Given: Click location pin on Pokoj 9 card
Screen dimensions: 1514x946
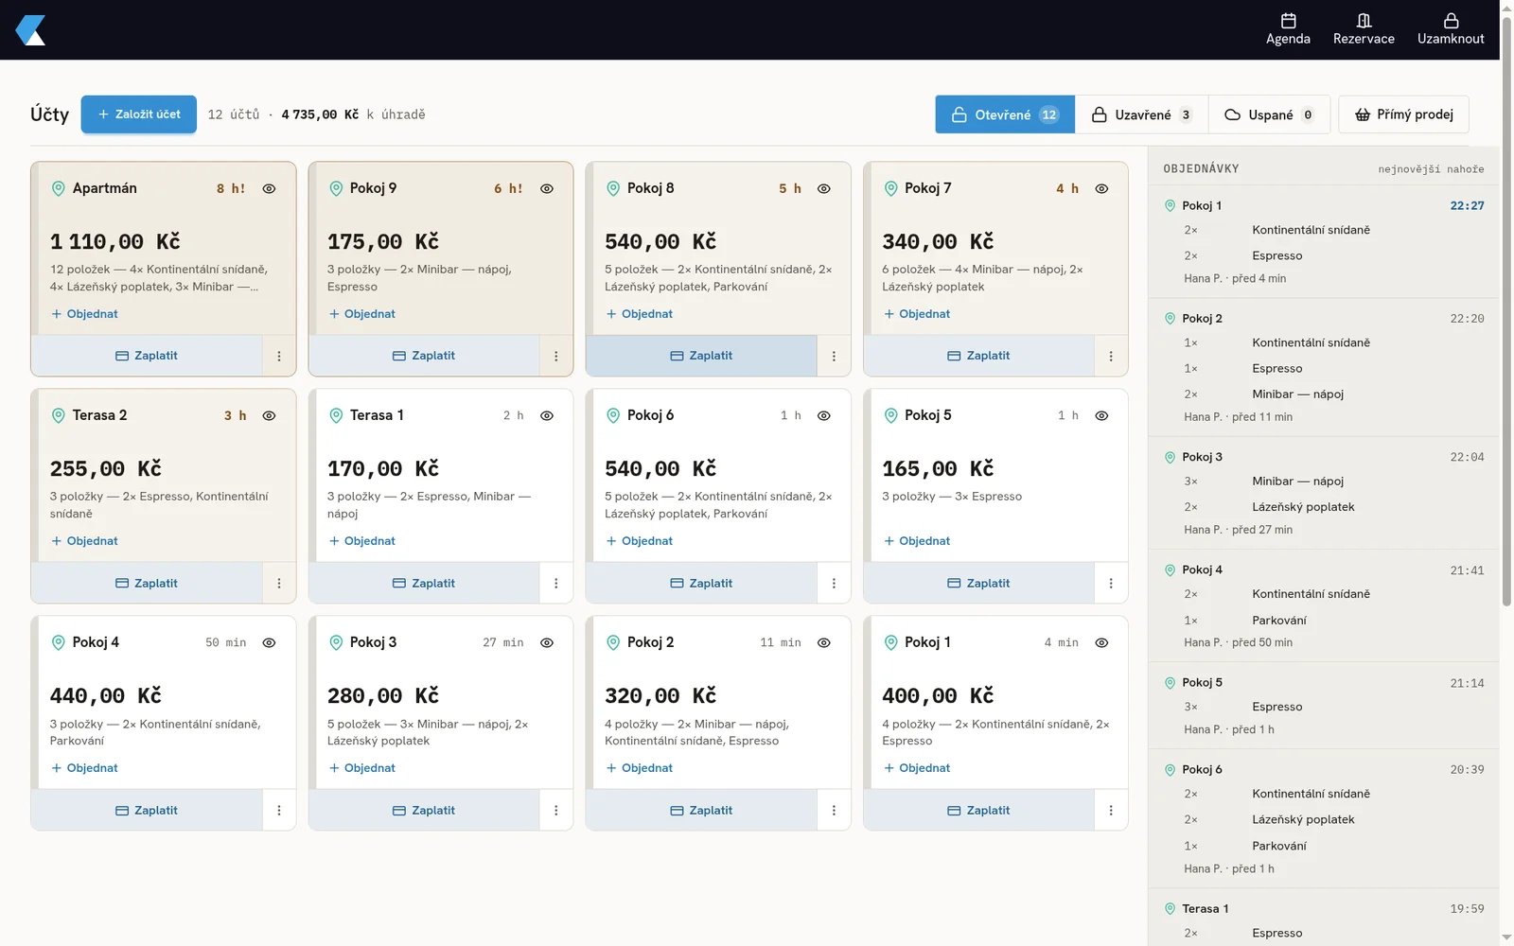Looking at the screenshot, I should click(335, 188).
